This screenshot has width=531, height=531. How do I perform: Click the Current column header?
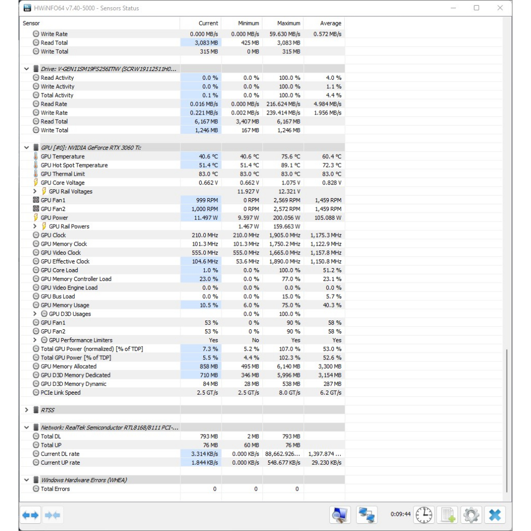coord(201,23)
